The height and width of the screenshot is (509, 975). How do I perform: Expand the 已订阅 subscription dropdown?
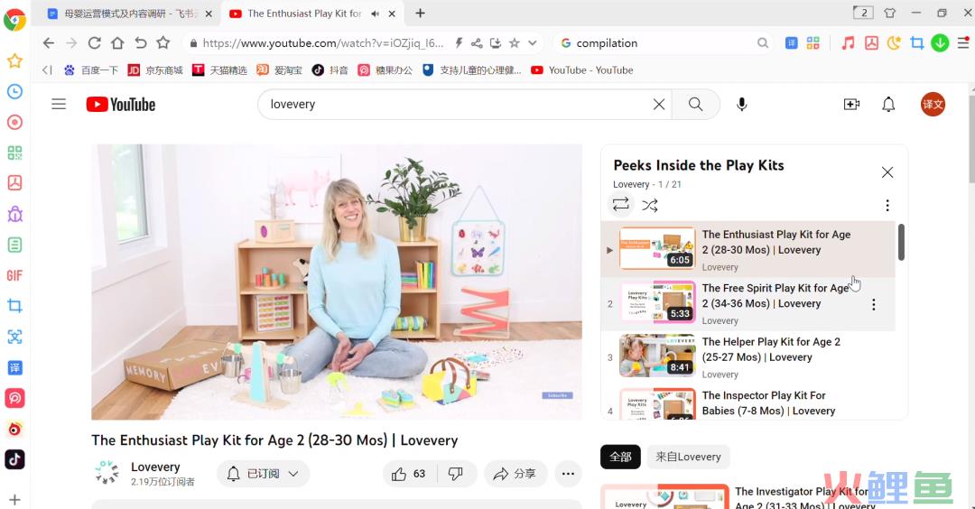pyautogui.click(x=263, y=474)
